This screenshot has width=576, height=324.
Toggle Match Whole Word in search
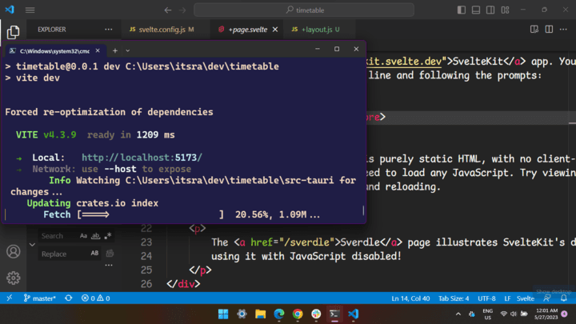pyautogui.click(x=95, y=236)
